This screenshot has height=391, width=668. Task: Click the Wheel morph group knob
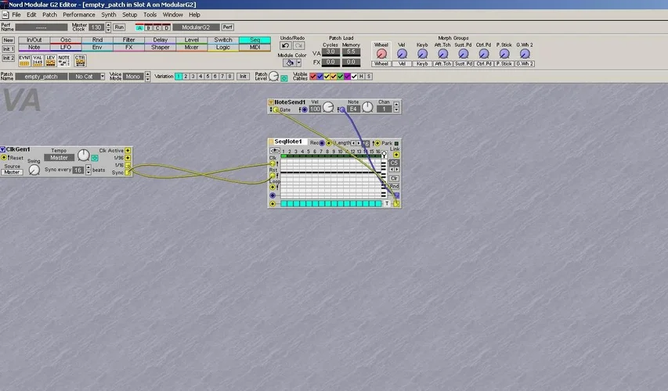[x=381, y=54]
